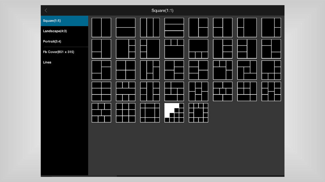This screenshot has width=325, height=182.
Task: Select layout: large center bordered by eight cells
Action: coord(150,113)
